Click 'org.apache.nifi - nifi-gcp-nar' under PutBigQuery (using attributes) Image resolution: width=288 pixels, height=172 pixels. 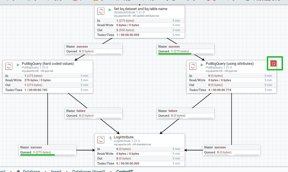pos(221,71)
